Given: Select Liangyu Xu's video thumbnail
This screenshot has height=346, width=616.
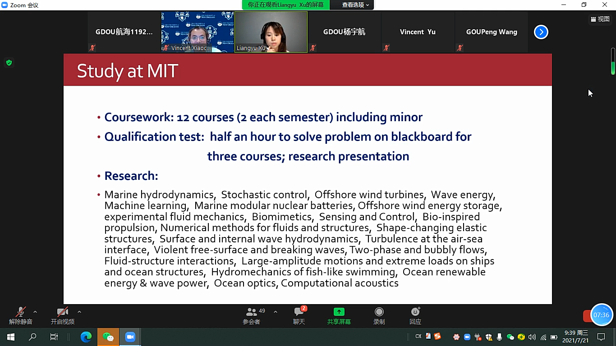Looking at the screenshot, I should click(271, 32).
